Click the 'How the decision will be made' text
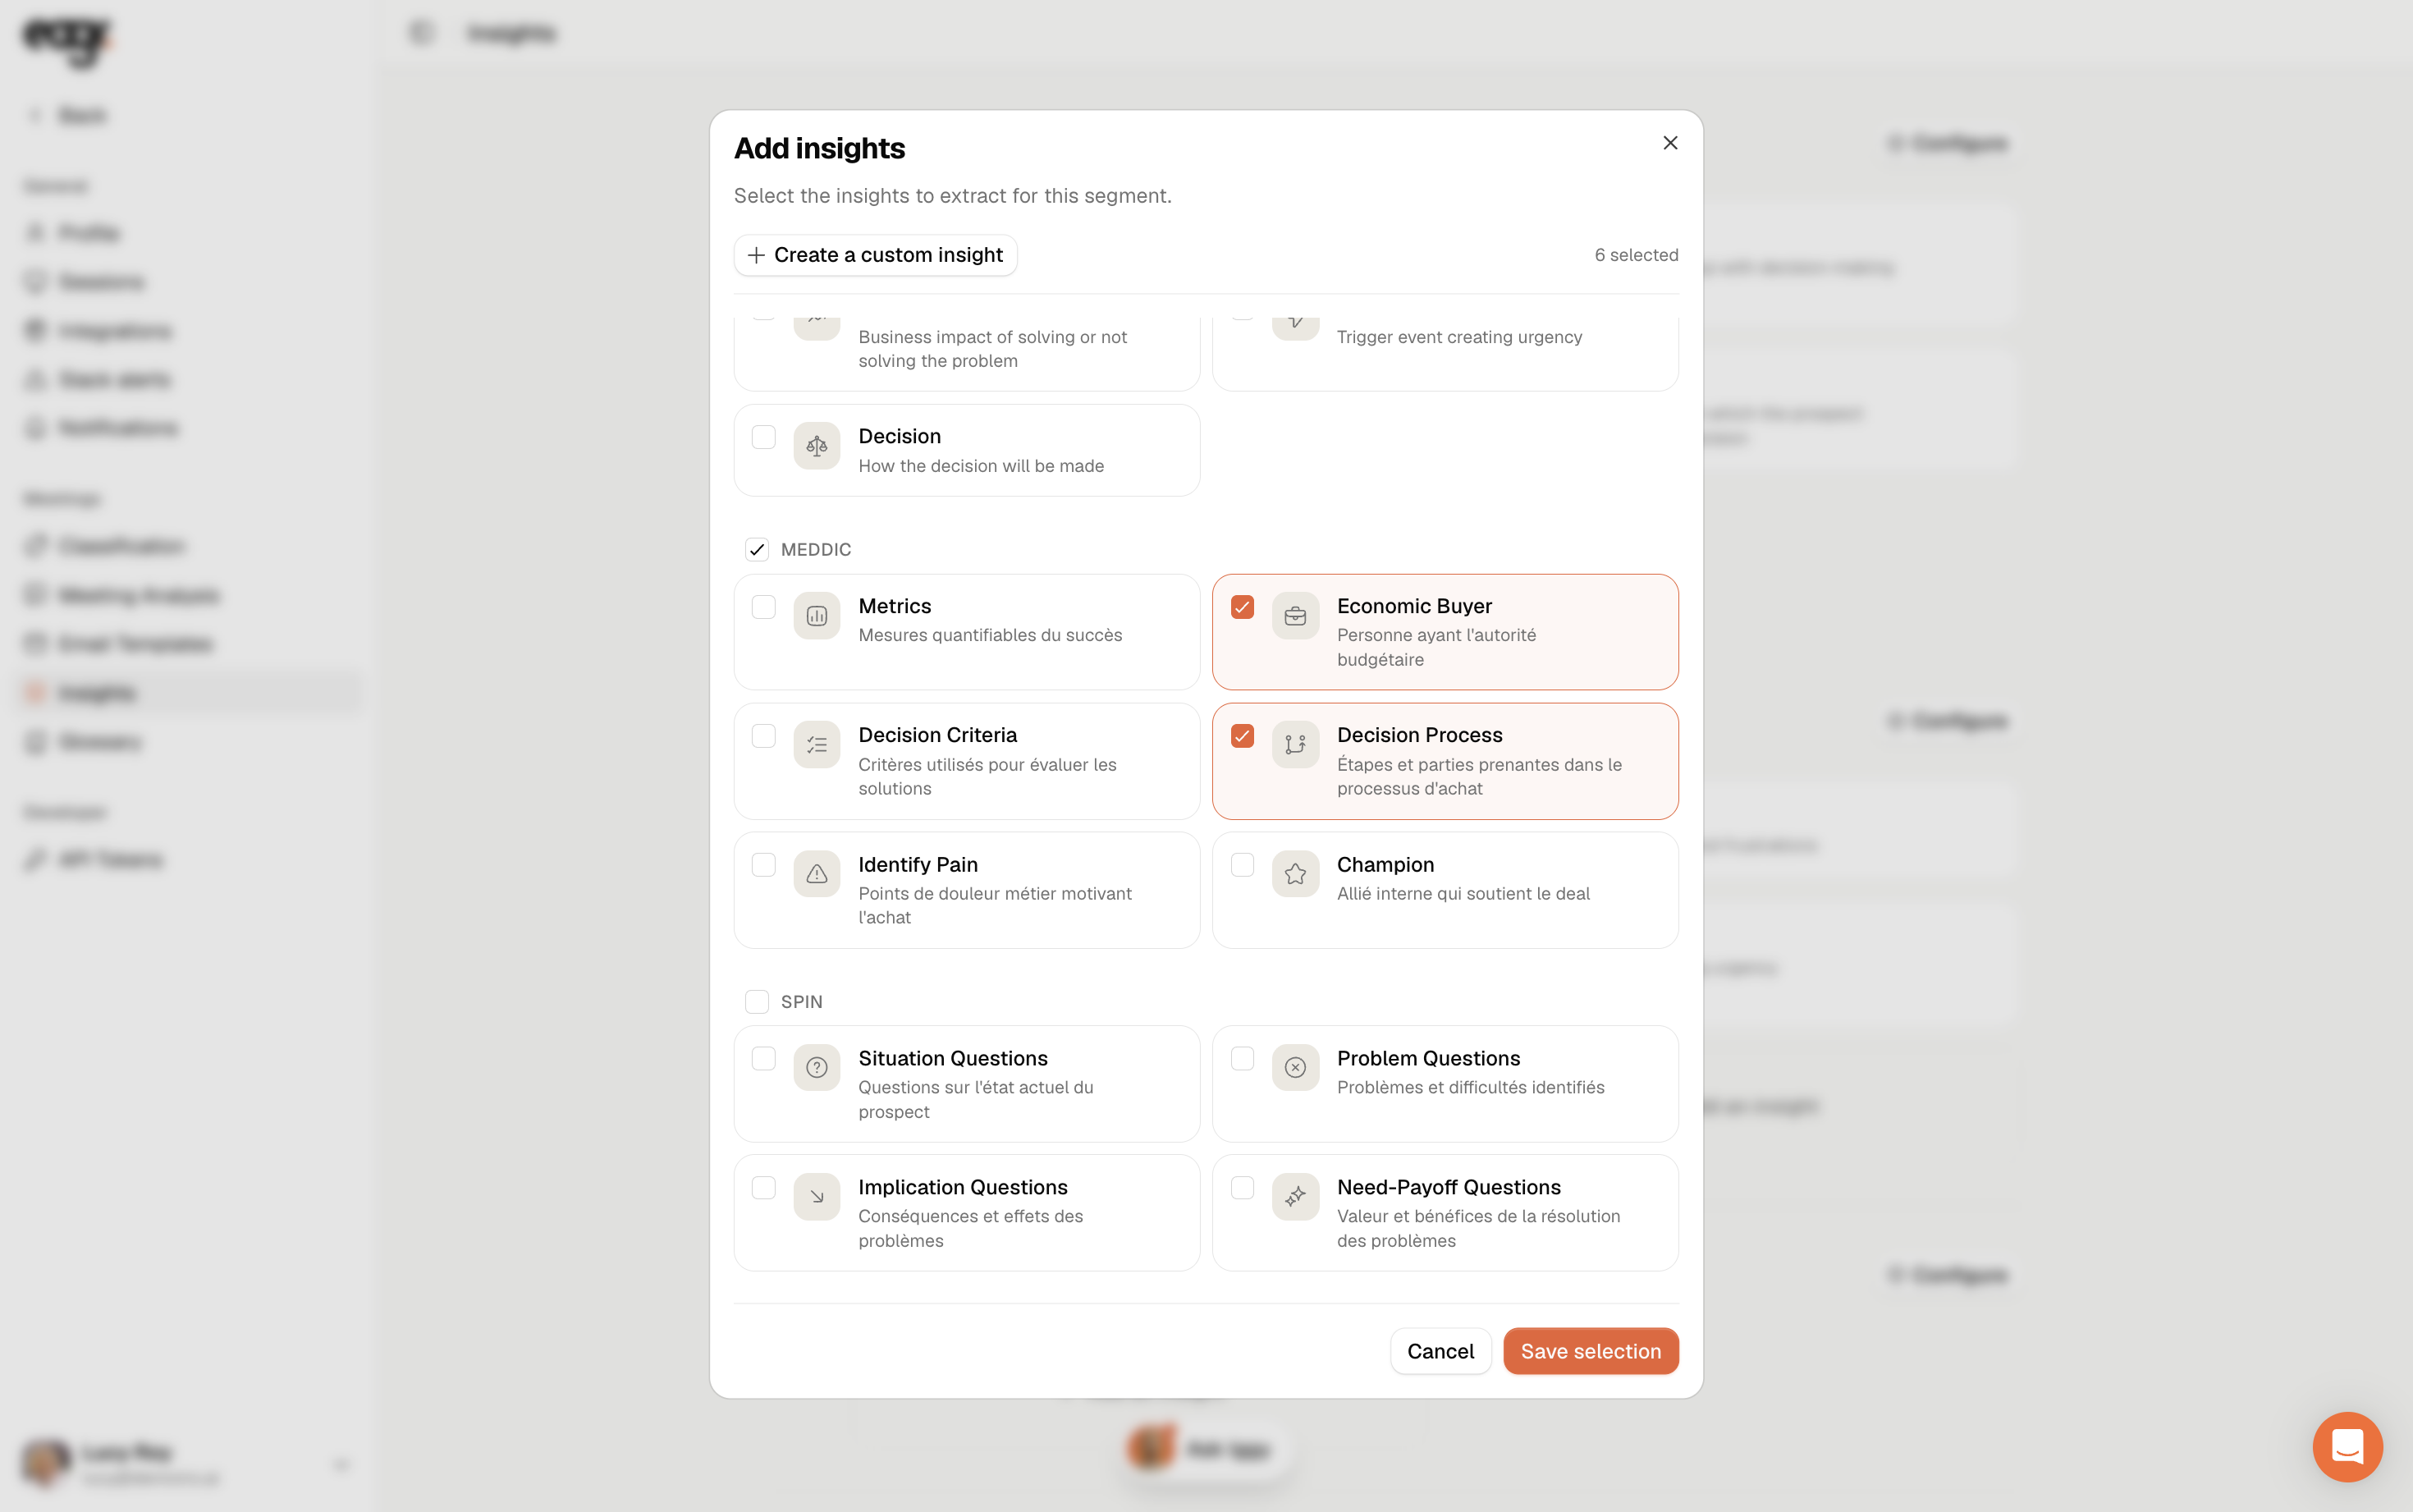The width and height of the screenshot is (2413, 1512). pos(981,466)
